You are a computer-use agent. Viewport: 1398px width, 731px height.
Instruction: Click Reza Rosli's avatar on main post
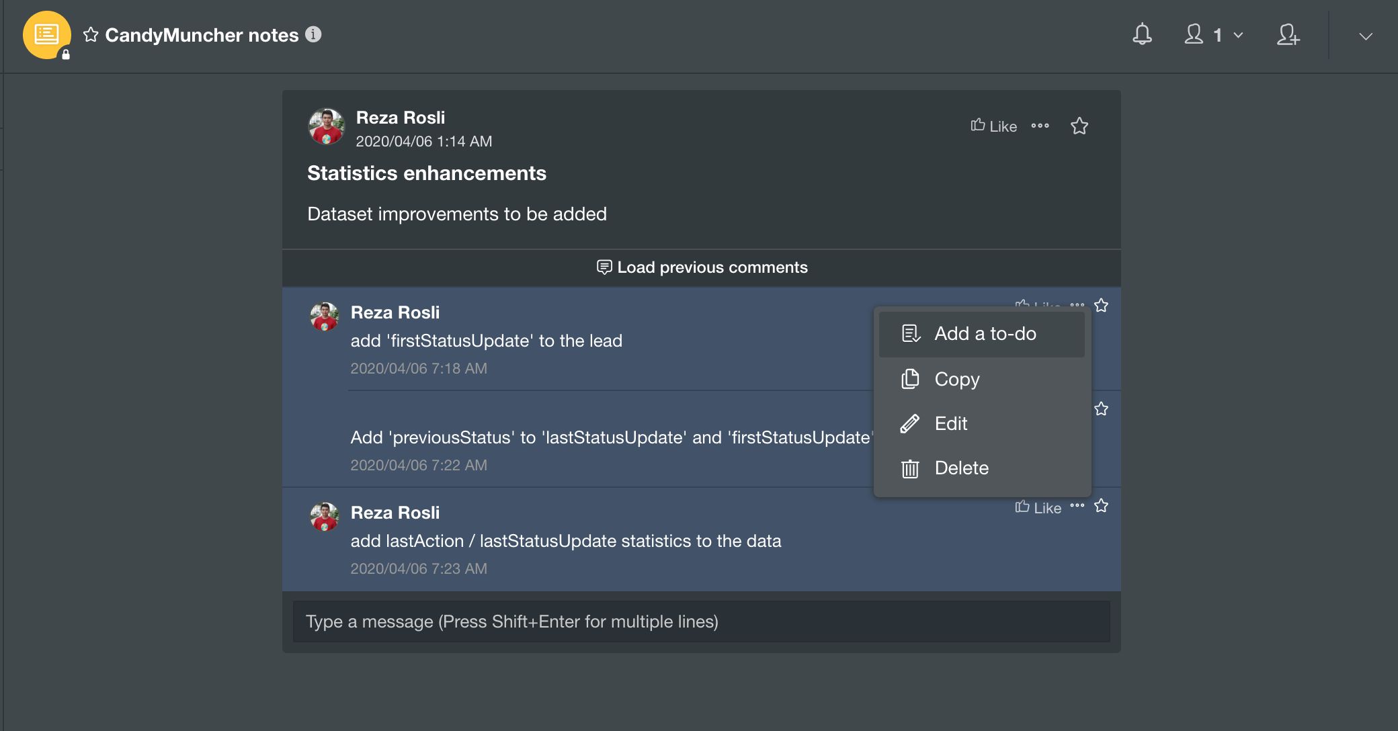[326, 126]
